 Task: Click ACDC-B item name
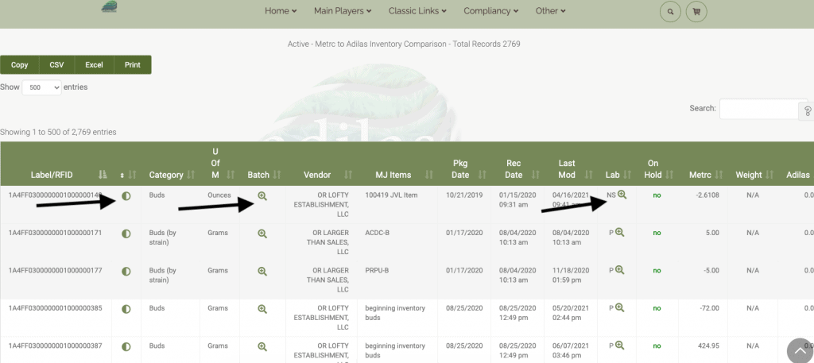[377, 233]
